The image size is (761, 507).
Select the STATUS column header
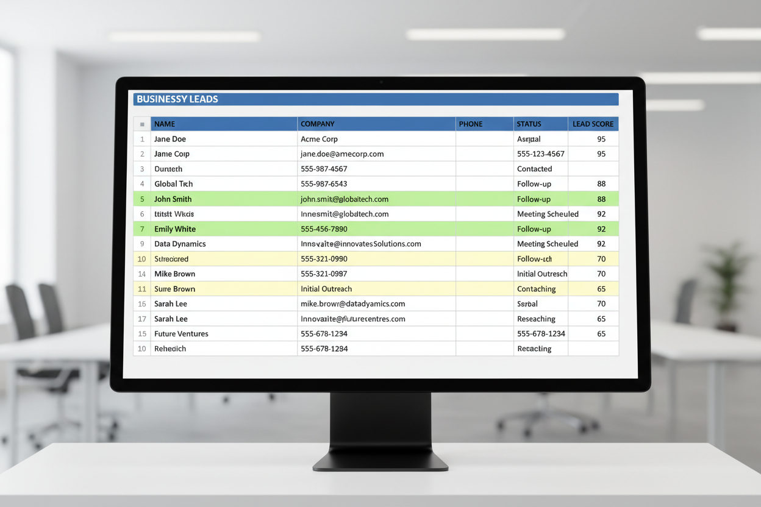coord(541,124)
